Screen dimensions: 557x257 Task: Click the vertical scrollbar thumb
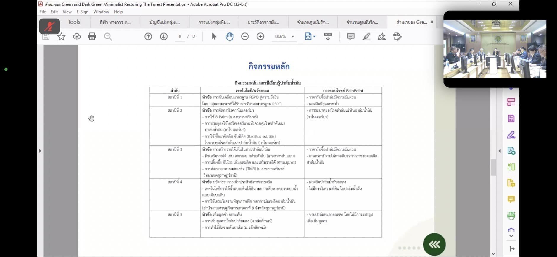(x=493, y=167)
